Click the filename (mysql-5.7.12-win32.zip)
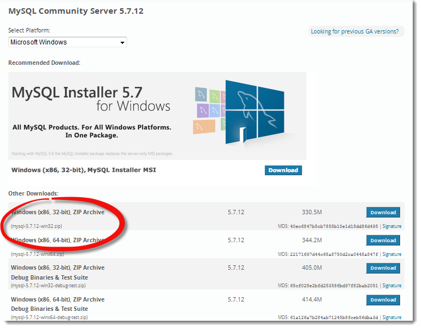Screen dimensions: 421x329 click(36, 226)
